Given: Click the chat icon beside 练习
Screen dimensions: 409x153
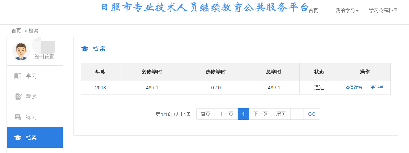Looking at the screenshot, I should [x=18, y=117].
